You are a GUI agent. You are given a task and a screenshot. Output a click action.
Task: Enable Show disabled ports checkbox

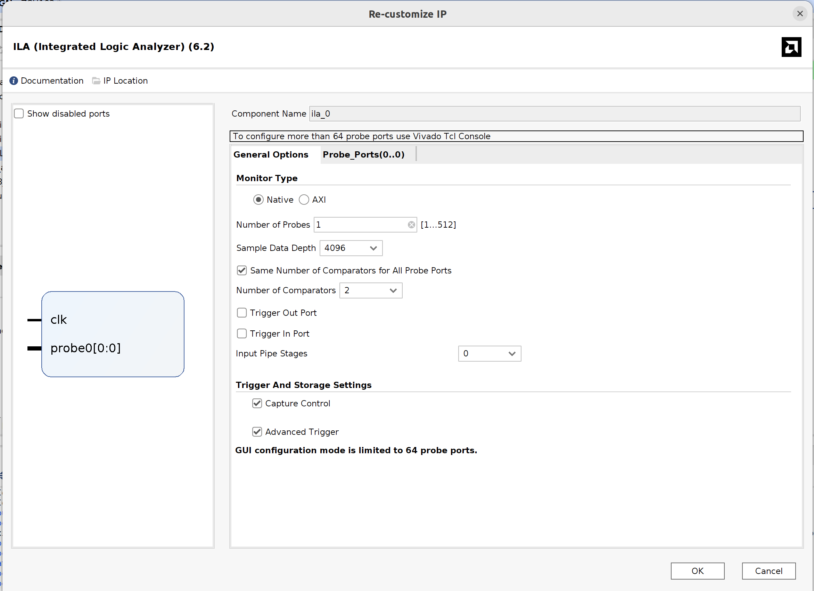(19, 114)
